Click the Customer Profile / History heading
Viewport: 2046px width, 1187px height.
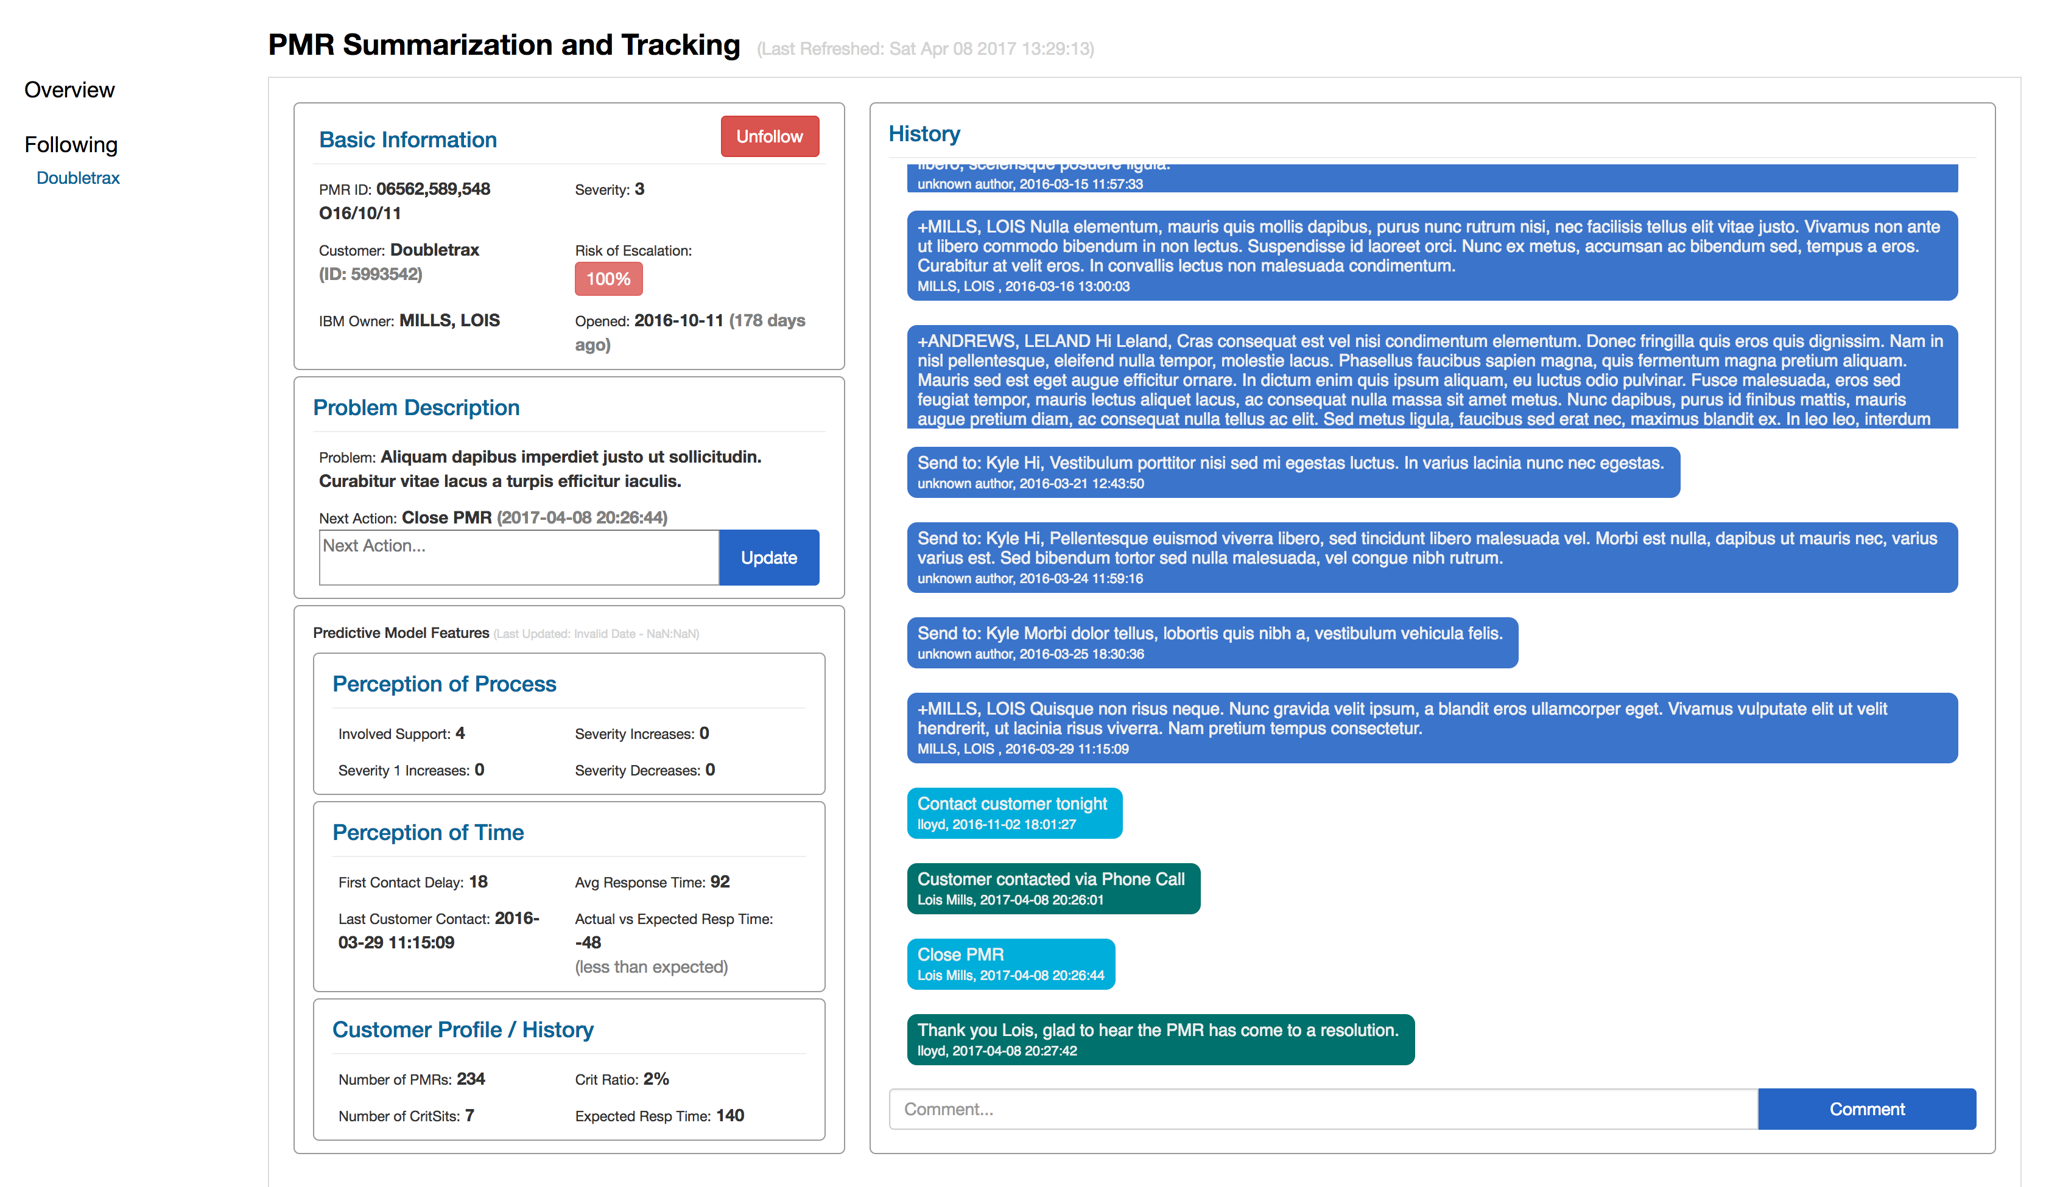[x=463, y=1029]
